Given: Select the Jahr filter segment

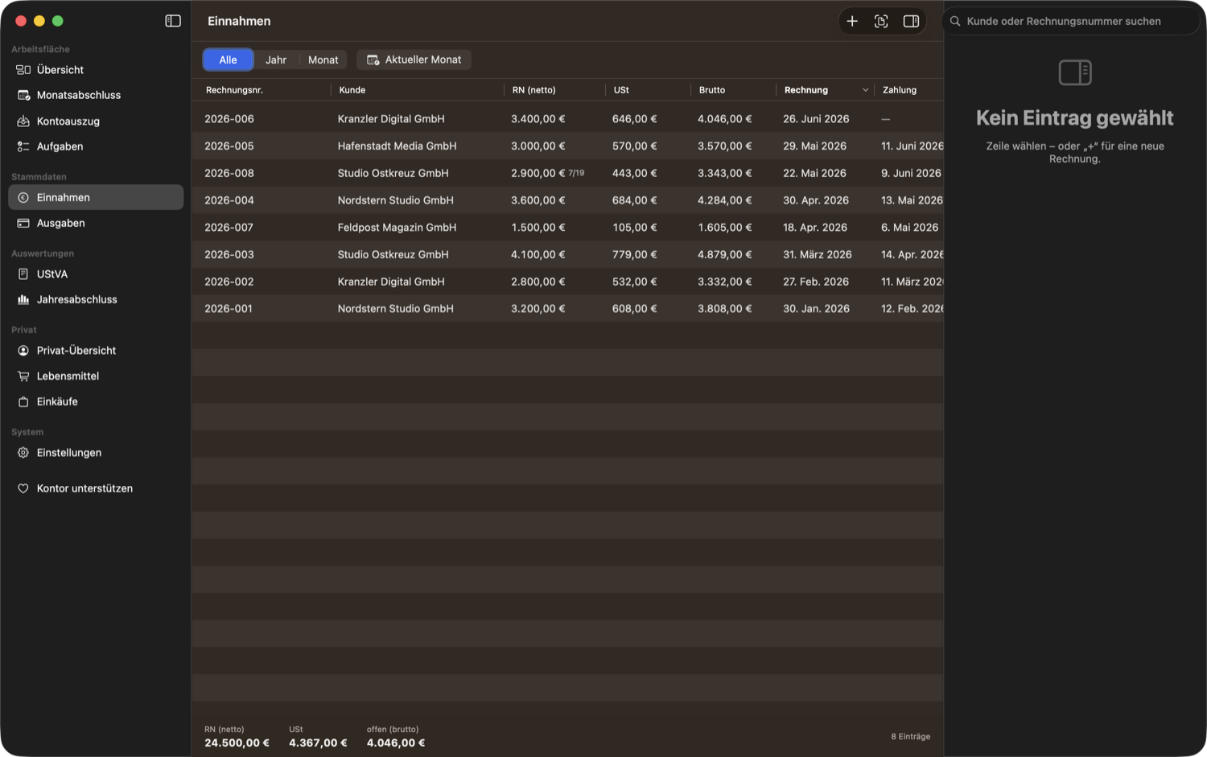Looking at the screenshot, I should [276, 60].
